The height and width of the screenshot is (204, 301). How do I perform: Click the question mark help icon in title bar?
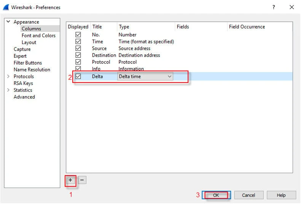click(x=274, y=7)
